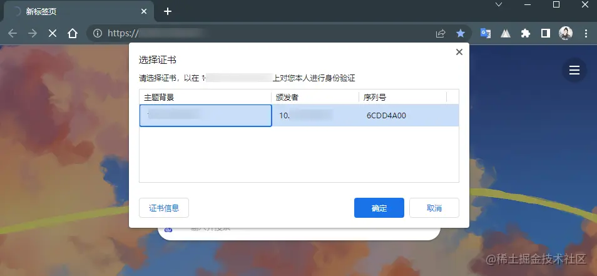Toggle the bookmark star
Image resolution: width=597 pixels, height=276 pixels.
(461, 34)
